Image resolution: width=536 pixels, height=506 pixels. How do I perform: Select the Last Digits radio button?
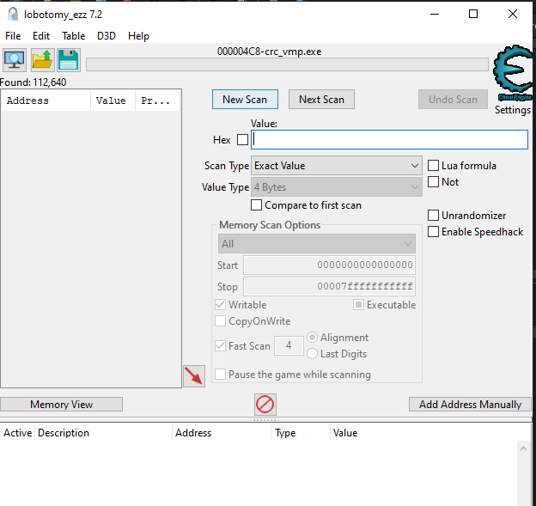pyautogui.click(x=312, y=354)
